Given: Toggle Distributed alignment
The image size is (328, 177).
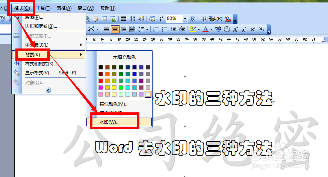Looking at the screenshot, I should click(x=132, y=29).
